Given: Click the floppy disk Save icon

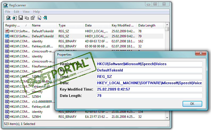Looking at the screenshot, I should tap(20, 18).
